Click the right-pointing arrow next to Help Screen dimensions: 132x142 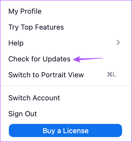(x=118, y=42)
